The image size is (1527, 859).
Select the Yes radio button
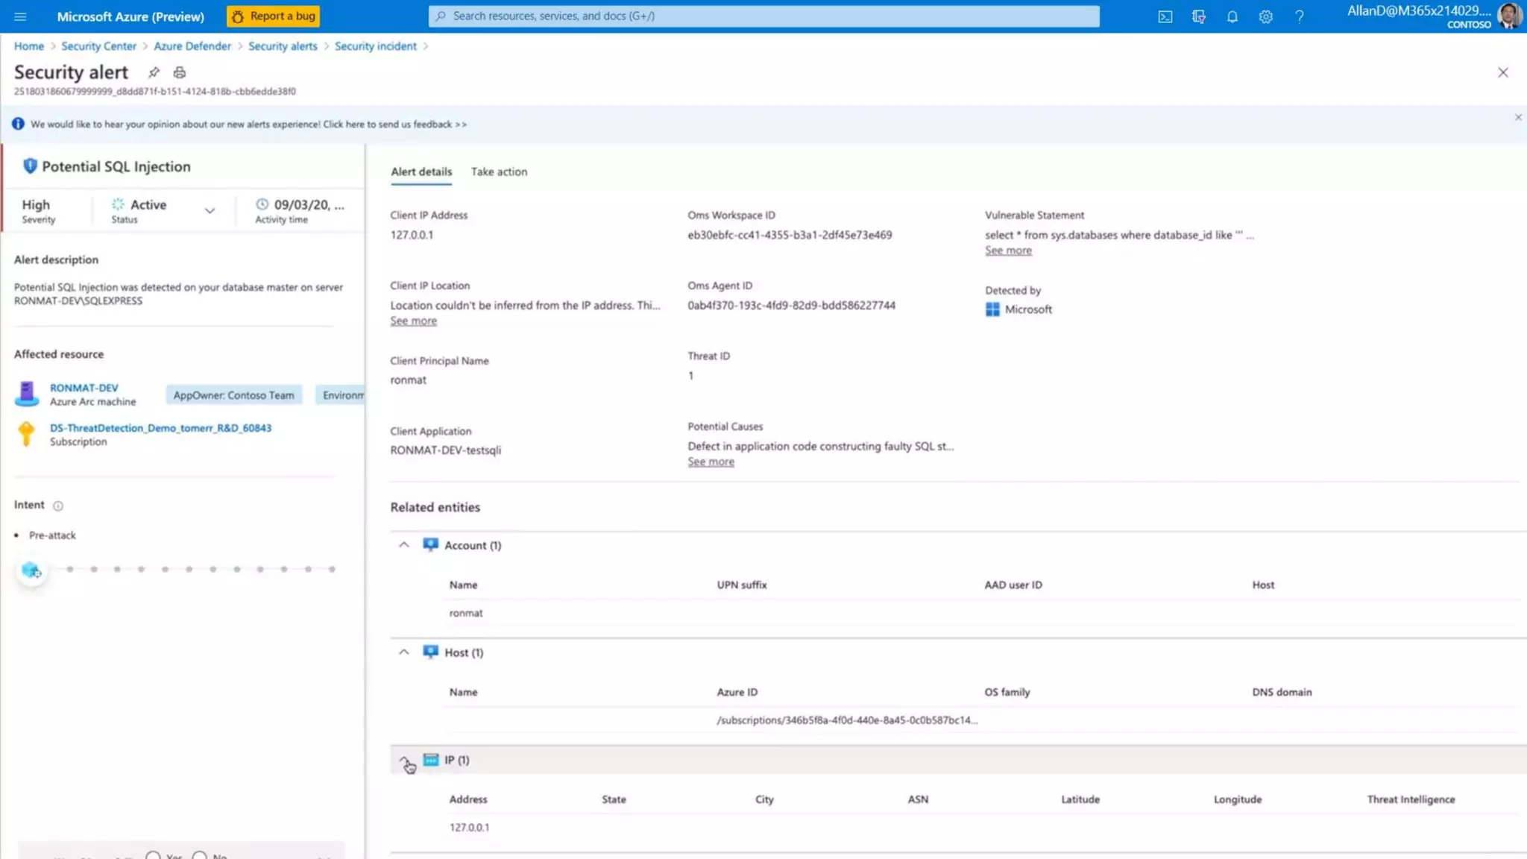[154, 855]
